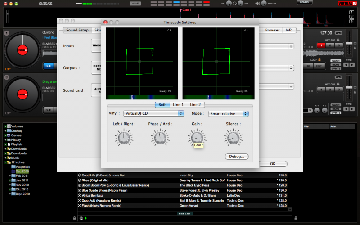Screen dimensions: 360x225
Task: Expand the Volumes tree node
Action: pyautogui.click(x=5, y=126)
